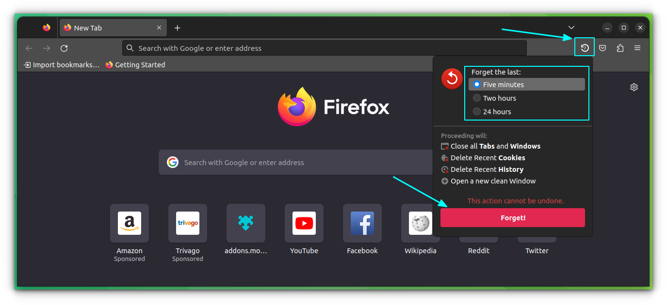This screenshot has width=667, height=305.
Task: Select the New Tab tab
Action: click(x=113, y=28)
